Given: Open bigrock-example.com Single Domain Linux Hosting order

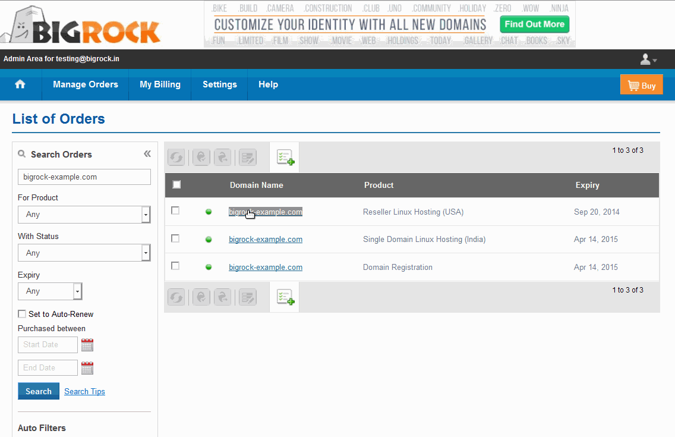Looking at the screenshot, I should pyautogui.click(x=266, y=240).
